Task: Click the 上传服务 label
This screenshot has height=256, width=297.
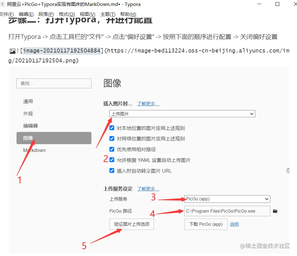Action: click(118, 199)
